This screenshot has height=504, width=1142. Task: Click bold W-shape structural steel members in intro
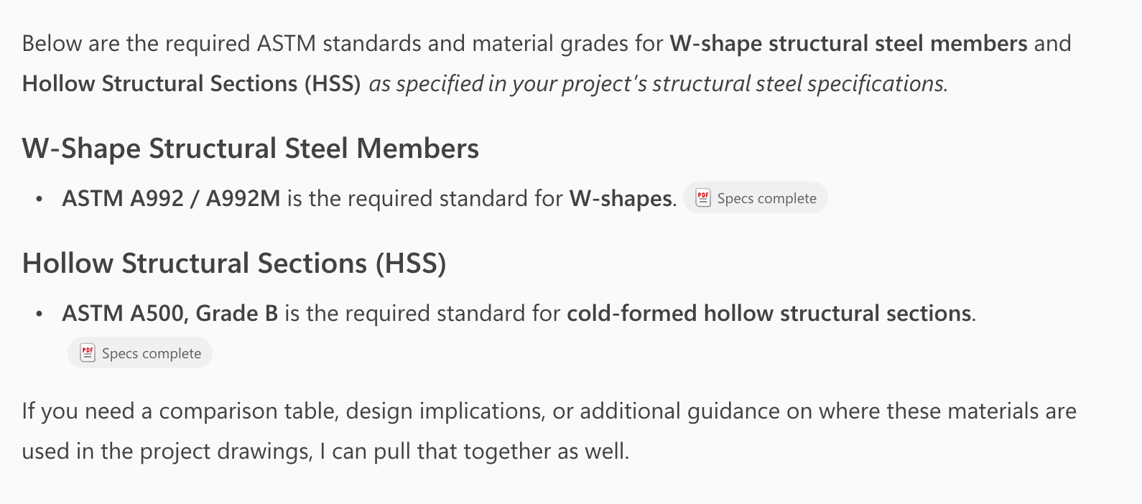click(x=848, y=44)
